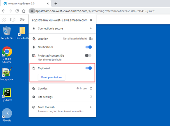Click the 'Amazon.com, Inc. is an American' description

point(61,111)
